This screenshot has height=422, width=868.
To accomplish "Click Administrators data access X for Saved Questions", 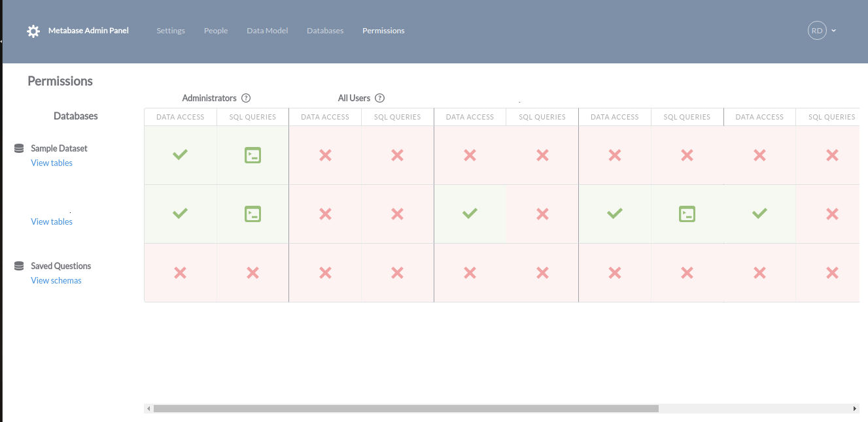I will tap(181, 272).
